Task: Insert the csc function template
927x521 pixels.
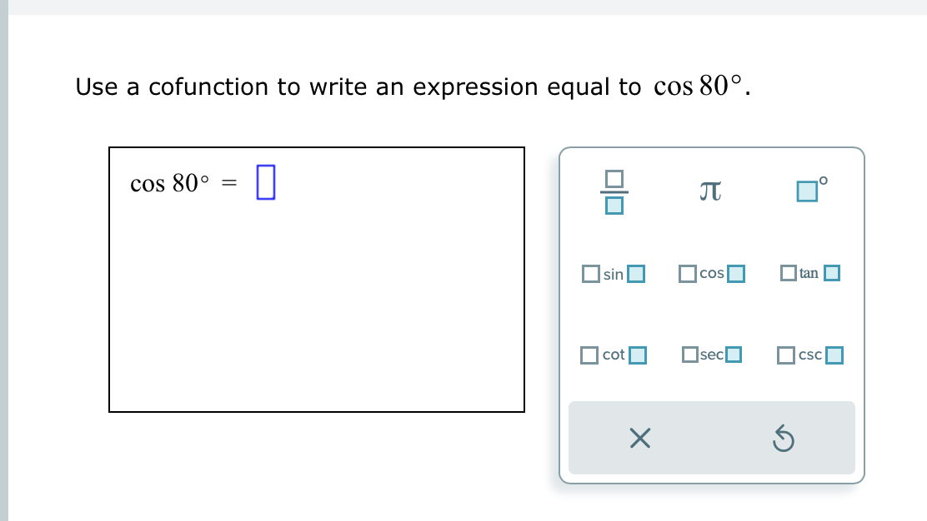Action: 810,355
